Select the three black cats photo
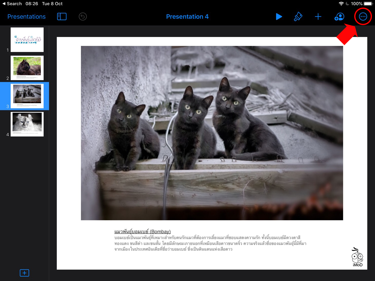This screenshot has height=281, width=375. point(212,133)
